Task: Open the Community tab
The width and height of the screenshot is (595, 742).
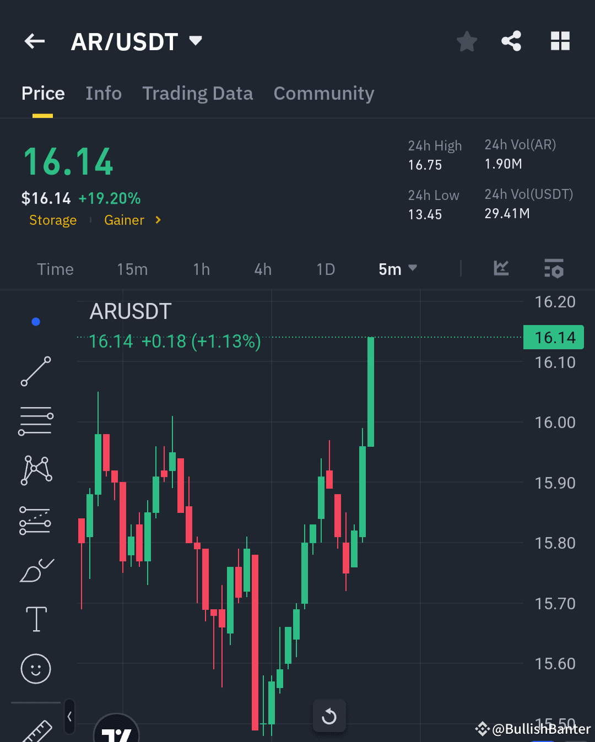Action: tap(323, 94)
